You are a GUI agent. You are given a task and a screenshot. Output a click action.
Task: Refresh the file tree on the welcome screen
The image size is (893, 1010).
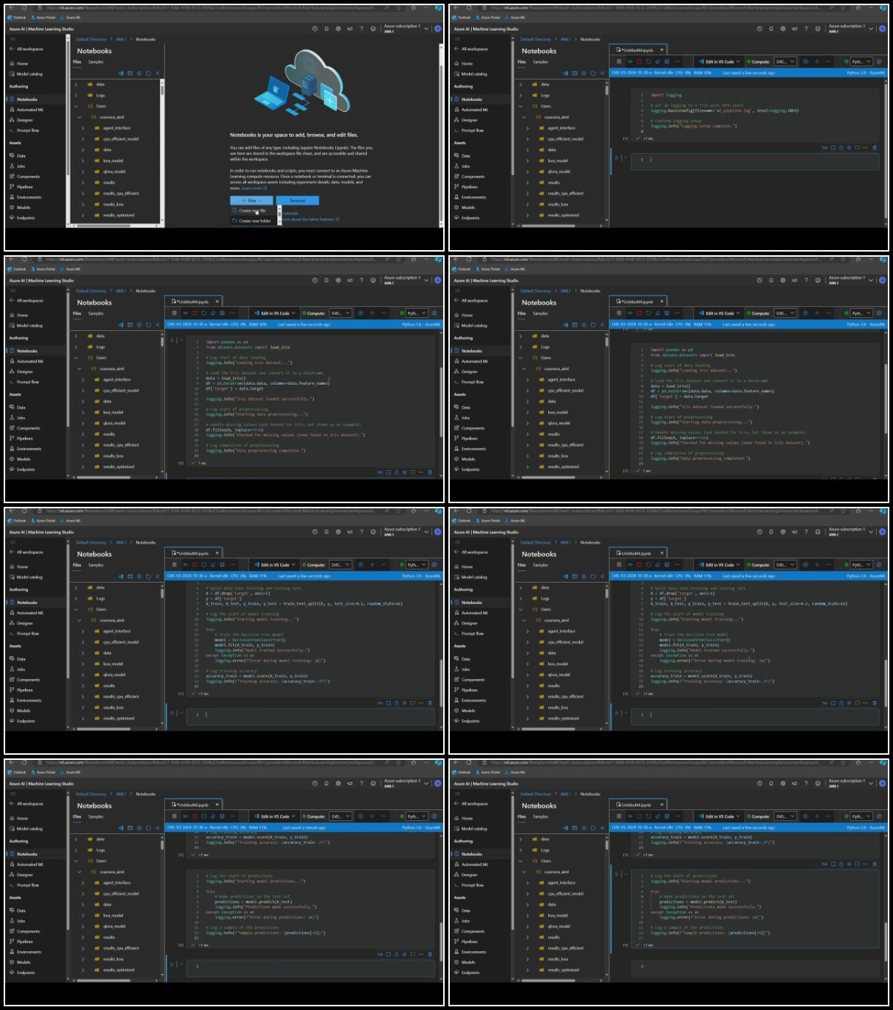[148, 73]
